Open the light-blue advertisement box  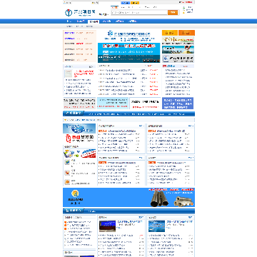click(113, 103)
